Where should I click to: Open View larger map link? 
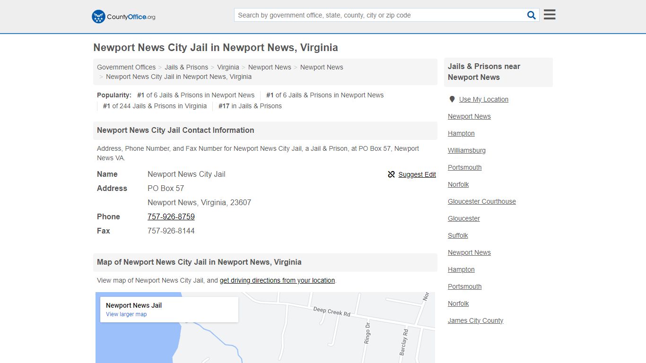126,314
